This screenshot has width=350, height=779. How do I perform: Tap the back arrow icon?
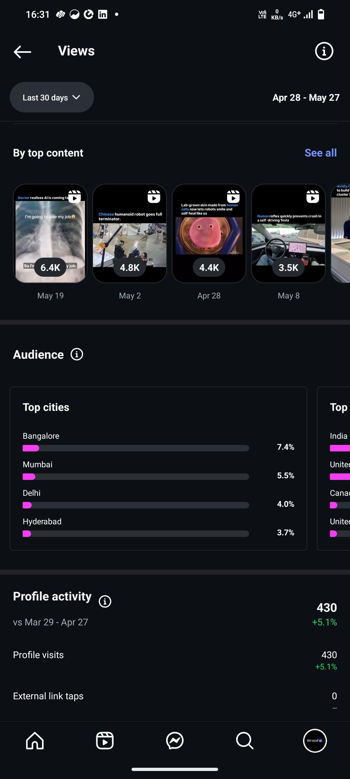click(x=22, y=52)
